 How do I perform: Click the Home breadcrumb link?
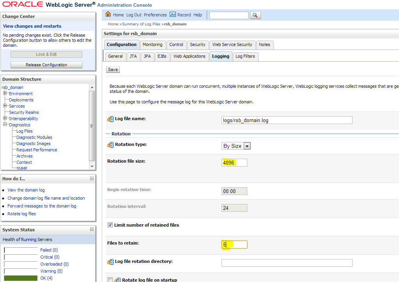tap(113, 24)
